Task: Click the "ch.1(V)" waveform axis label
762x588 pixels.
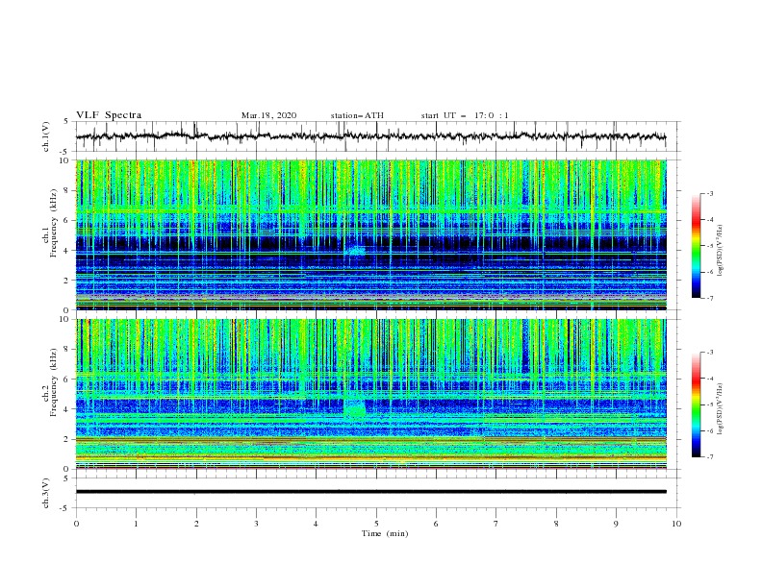Action: (46, 136)
